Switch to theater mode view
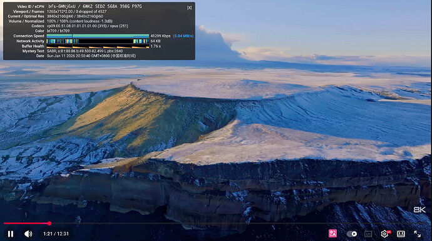This screenshot has width=432, height=241. [401, 234]
